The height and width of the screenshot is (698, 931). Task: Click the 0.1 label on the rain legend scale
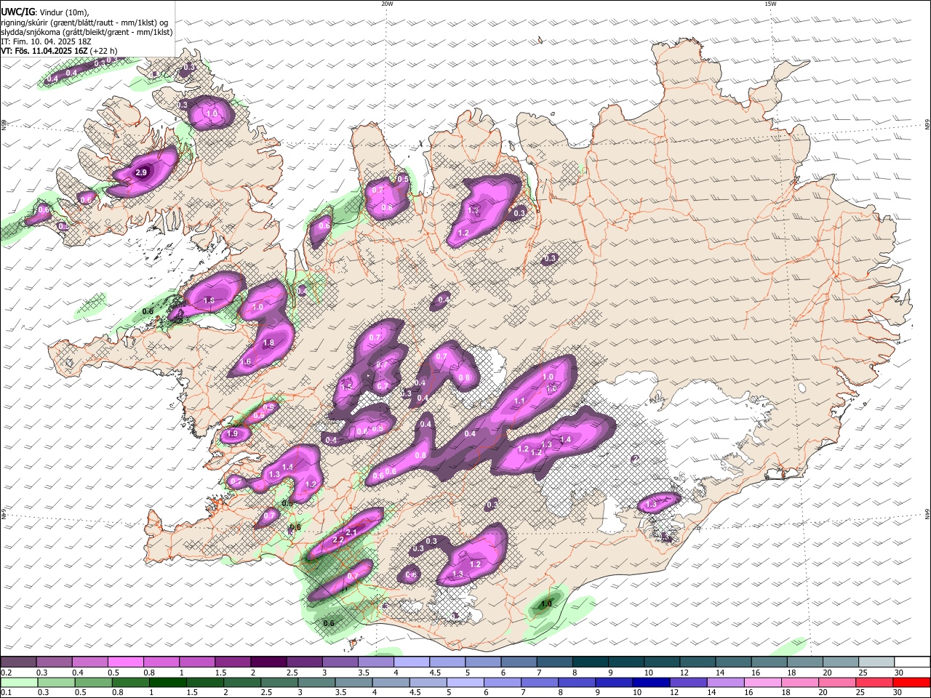coord(5,692)
